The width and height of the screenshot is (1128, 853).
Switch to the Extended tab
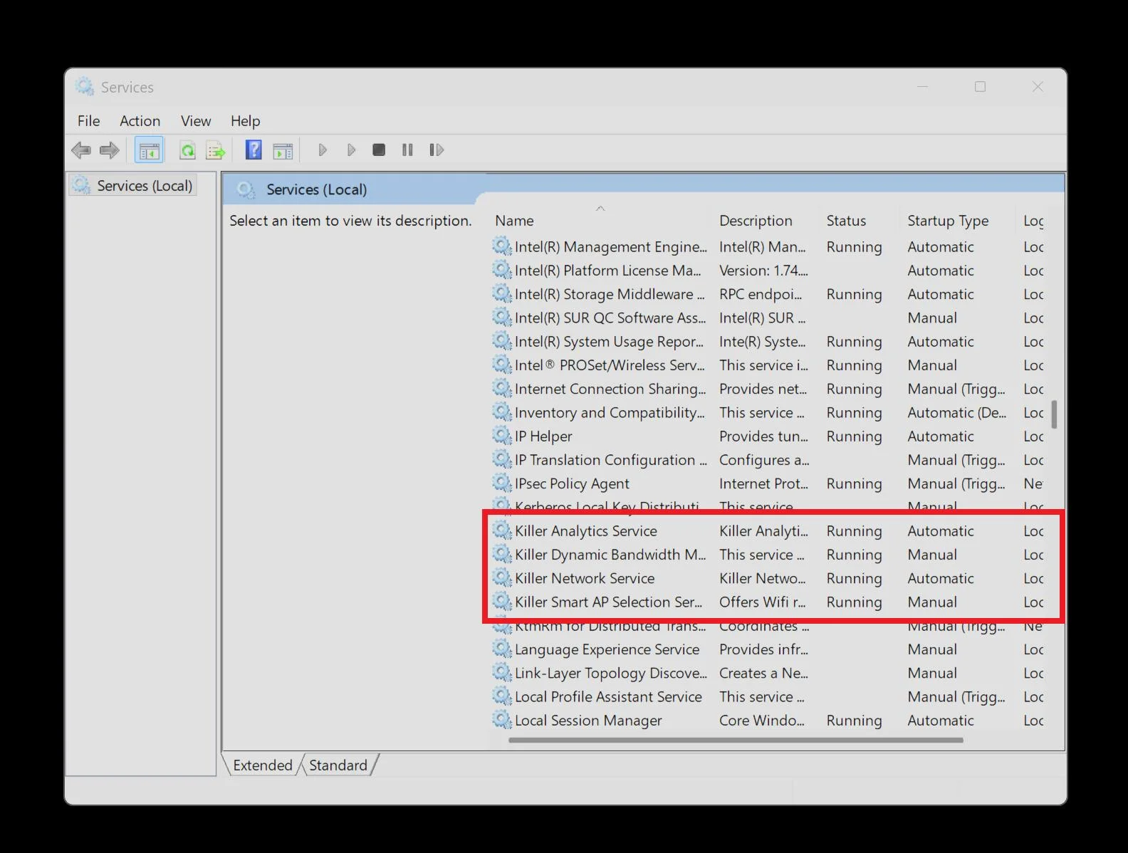(x=262, y=765)
